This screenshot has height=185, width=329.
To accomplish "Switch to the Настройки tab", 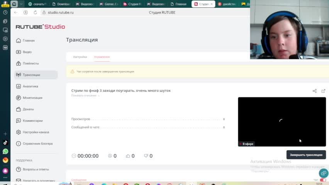I will (80, 57).
